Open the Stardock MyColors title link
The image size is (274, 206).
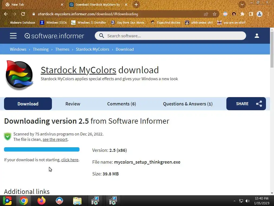(x=78, y=70)
